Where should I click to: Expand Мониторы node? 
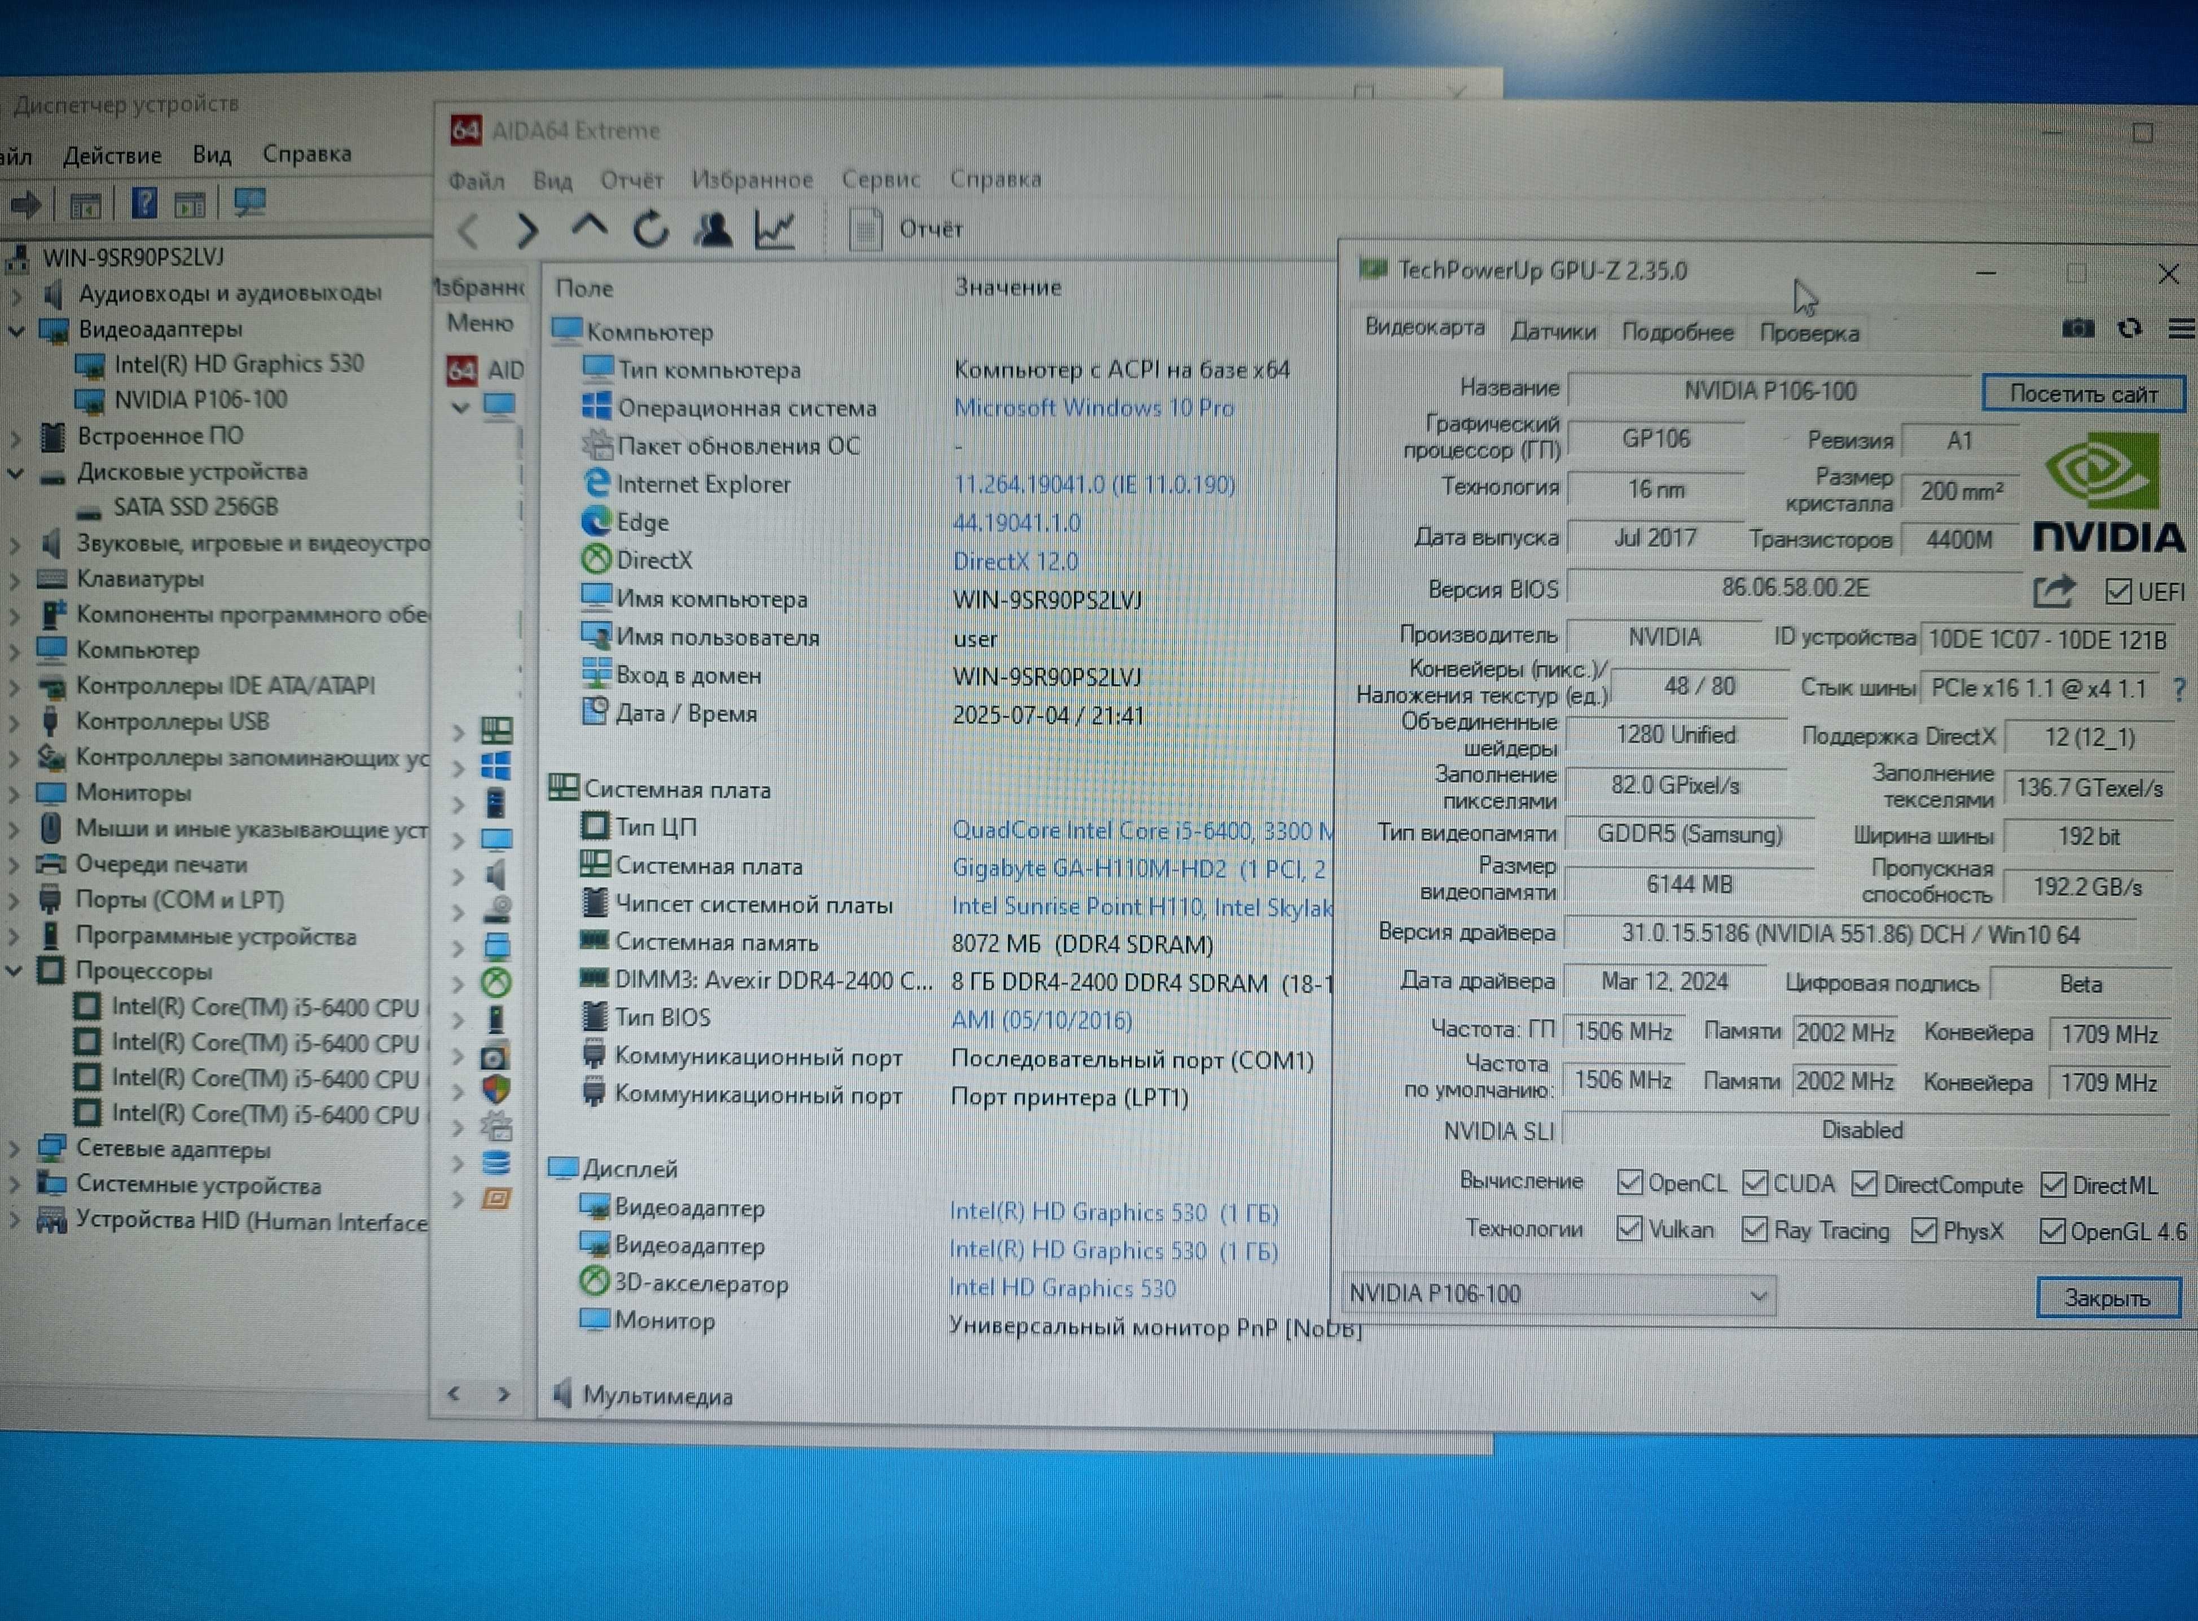coord(14,793)
